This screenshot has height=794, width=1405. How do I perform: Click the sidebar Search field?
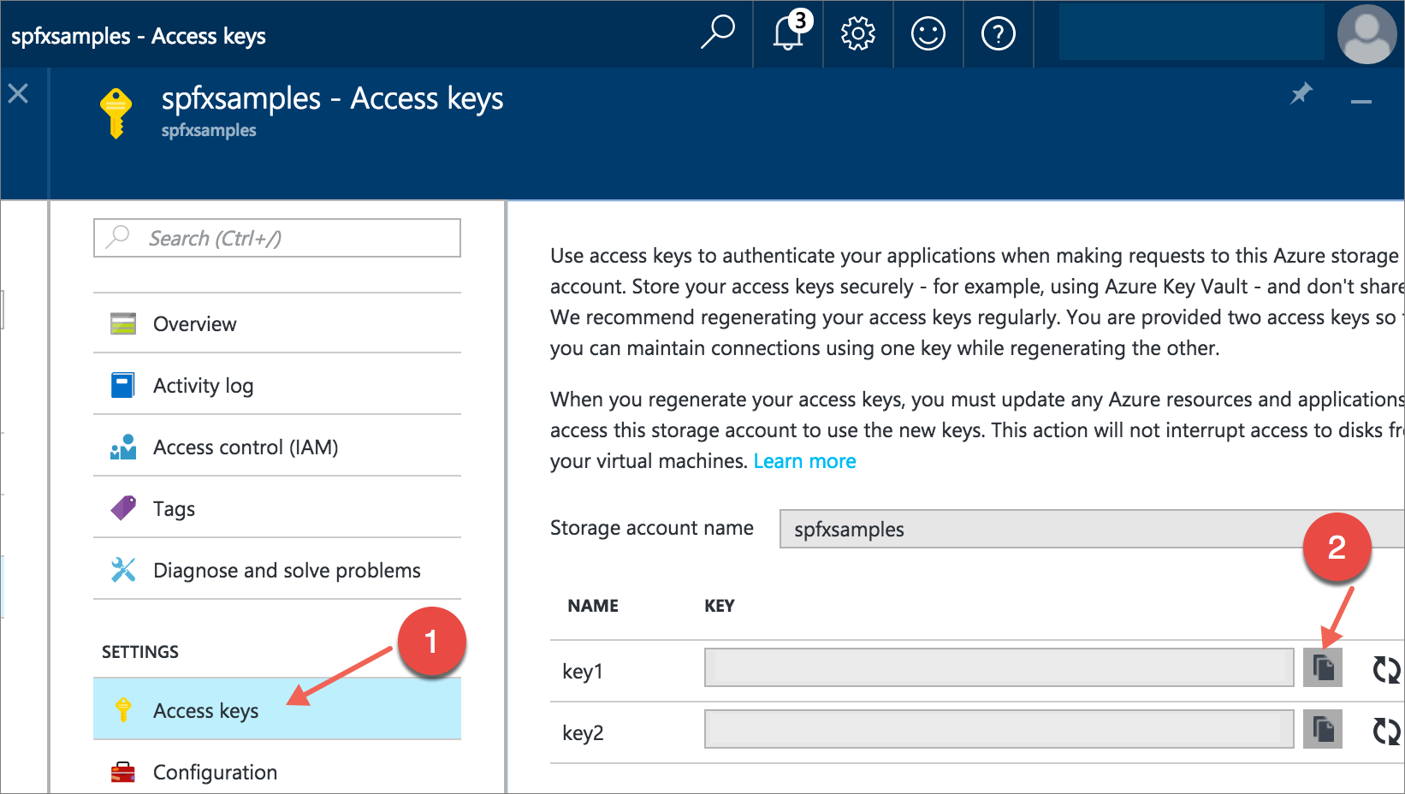pos(276,238)
